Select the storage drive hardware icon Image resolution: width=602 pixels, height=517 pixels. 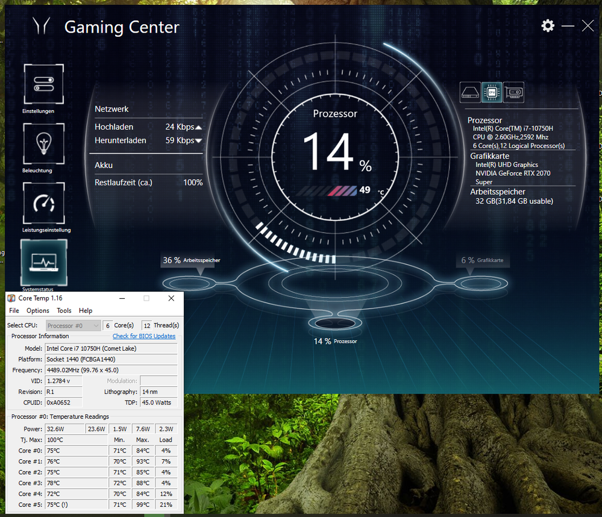pyautogui.click(x=471, y=92)
